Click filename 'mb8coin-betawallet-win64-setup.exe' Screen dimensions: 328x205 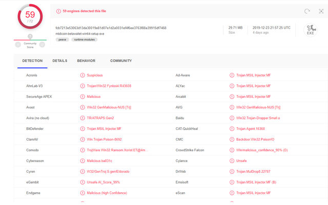pos(80,34)
